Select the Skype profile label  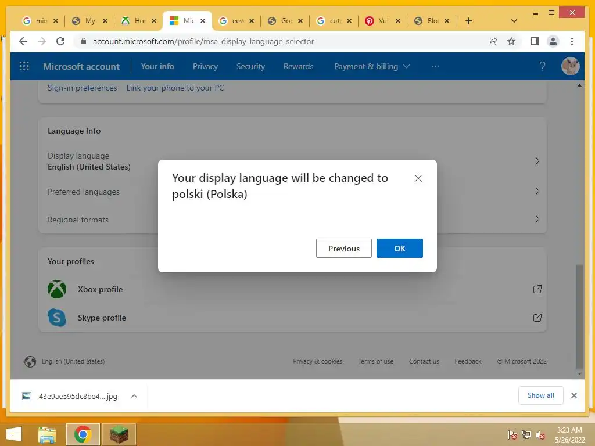(x=102, y=318)
